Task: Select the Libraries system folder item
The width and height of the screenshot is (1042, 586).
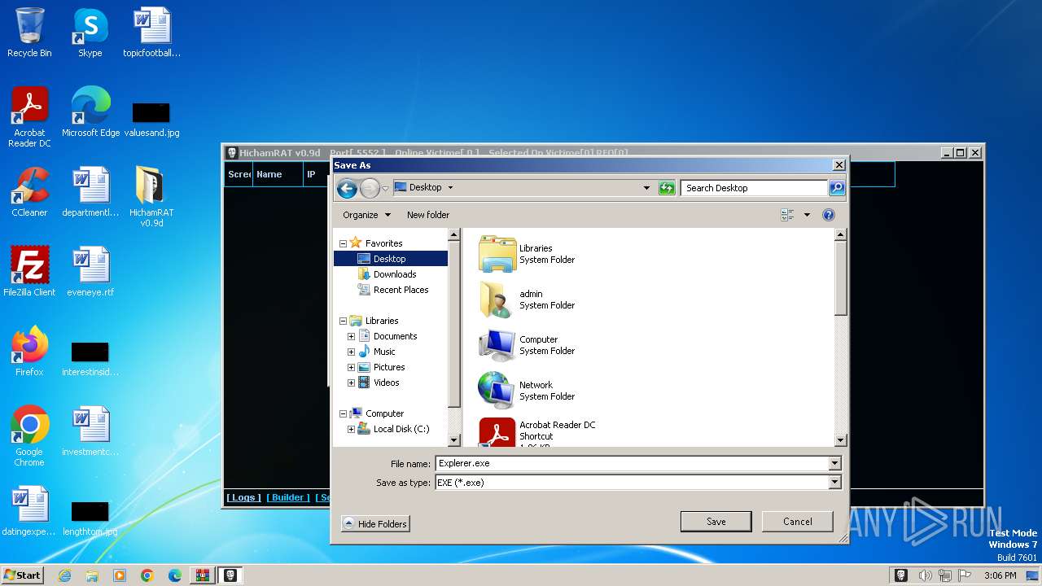Action: coord(527,254)
